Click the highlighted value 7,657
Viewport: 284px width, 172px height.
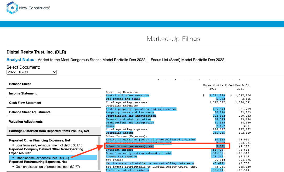click(x=221, y=126)
